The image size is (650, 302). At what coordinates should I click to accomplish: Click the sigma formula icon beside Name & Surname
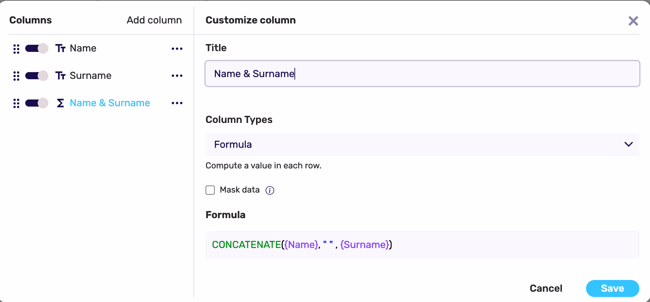click(x=60, y=103)
